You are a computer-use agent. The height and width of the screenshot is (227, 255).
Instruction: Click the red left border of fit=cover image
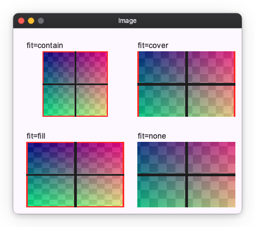click(x=138, y=84)
